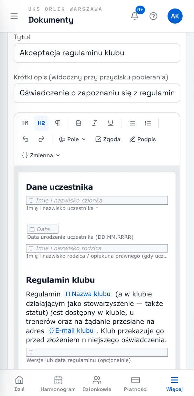The width and height of the screenshot is (194, 396).
Task: Toggle underline formatting
Action: [x=111, y=123]
